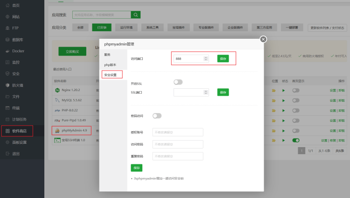Click the Pure-Ftpd 1.0.49 app icon
The width and height of the screenshot is (350, 198).
pyautogui.click(x=57, y=120)
